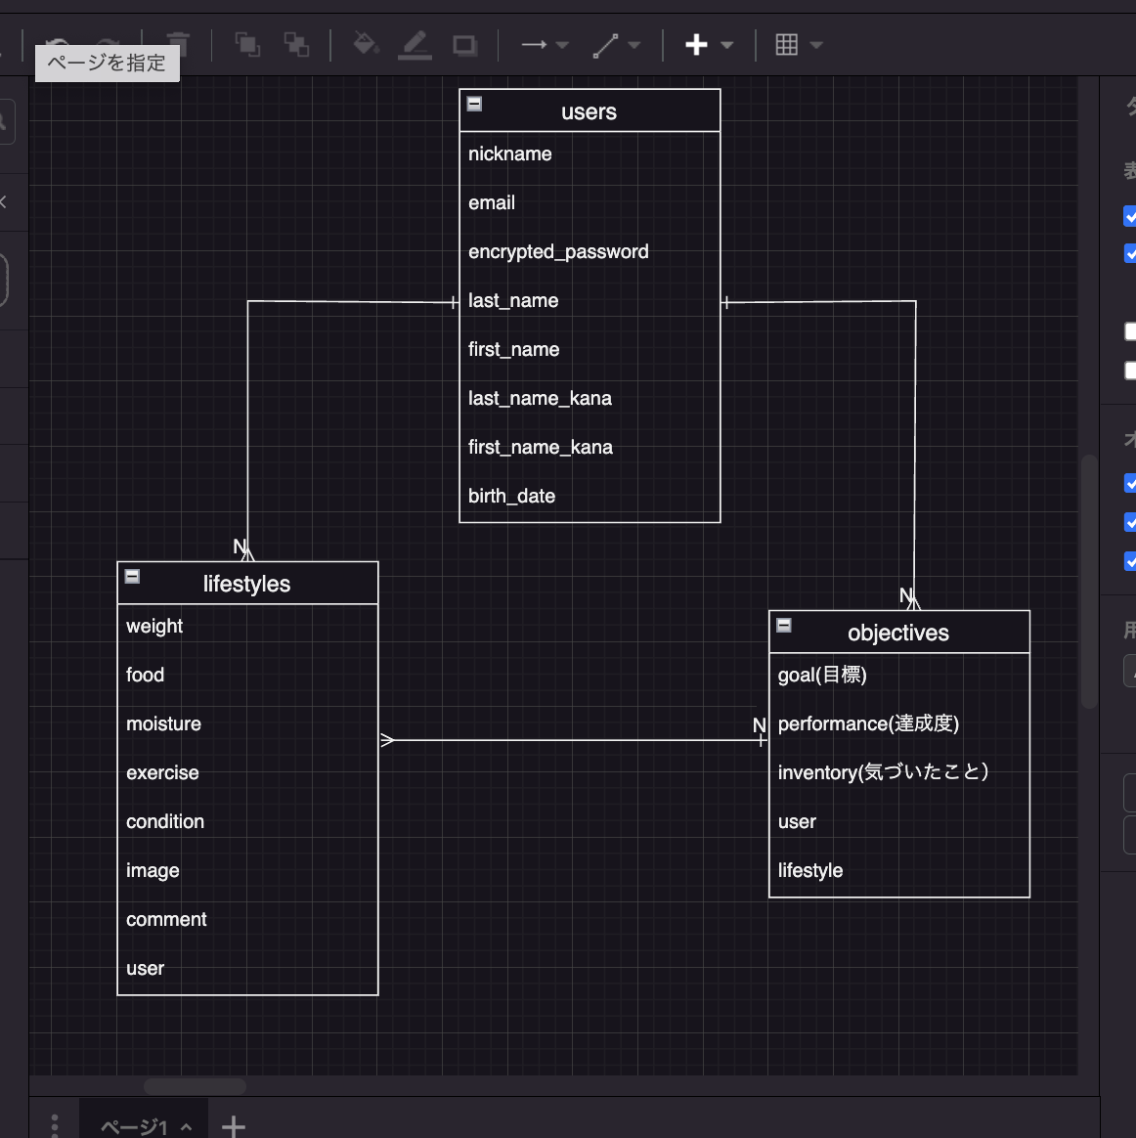Open the Fill Color tool
Image resolution: width=1136 pixels, height=1138 pixels.
(366, 45)
